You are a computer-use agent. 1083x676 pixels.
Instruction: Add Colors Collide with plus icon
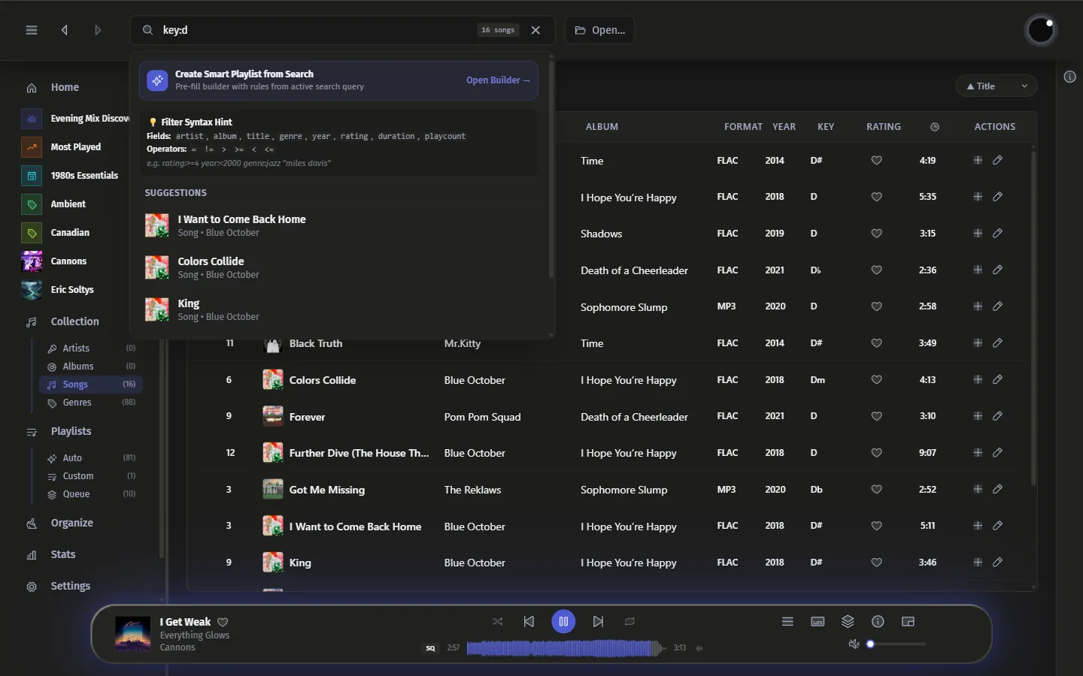point(978,379)
